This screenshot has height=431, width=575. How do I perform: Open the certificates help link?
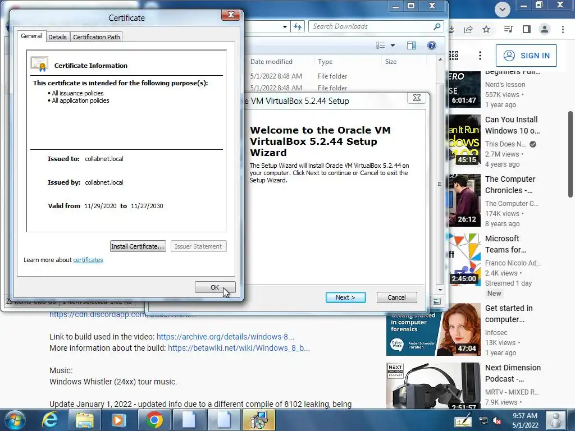click(x=88, y=260)
